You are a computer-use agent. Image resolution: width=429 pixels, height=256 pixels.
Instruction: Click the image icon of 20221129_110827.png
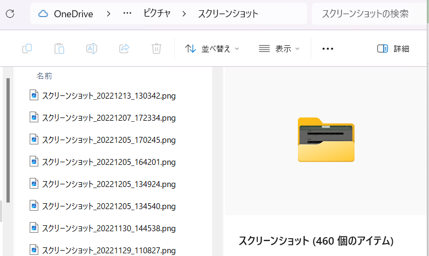click(34, 250)
